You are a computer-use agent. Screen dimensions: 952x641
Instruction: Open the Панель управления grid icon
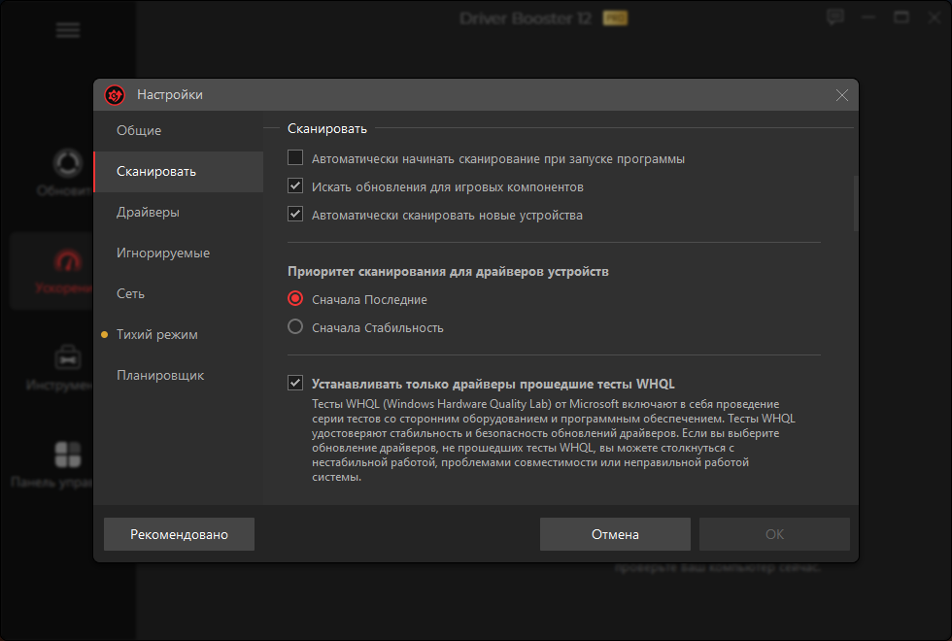[67, 454]
